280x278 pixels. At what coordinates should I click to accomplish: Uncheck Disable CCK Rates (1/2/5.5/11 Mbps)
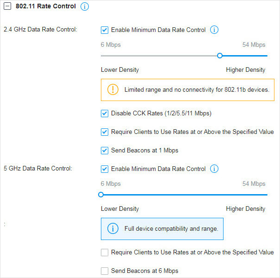105,114
